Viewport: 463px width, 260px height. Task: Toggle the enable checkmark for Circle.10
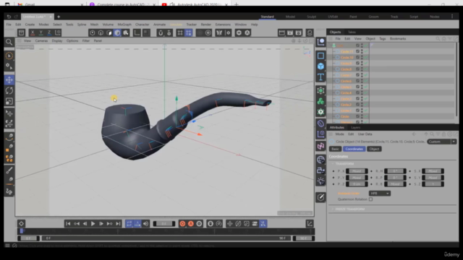click(366, 58)
